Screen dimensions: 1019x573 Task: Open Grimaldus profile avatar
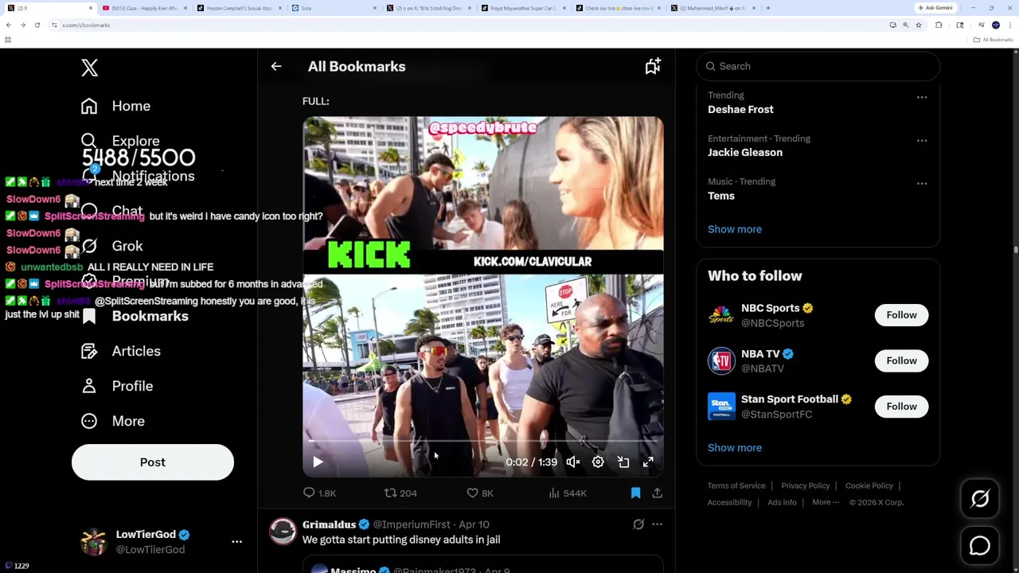283,532
